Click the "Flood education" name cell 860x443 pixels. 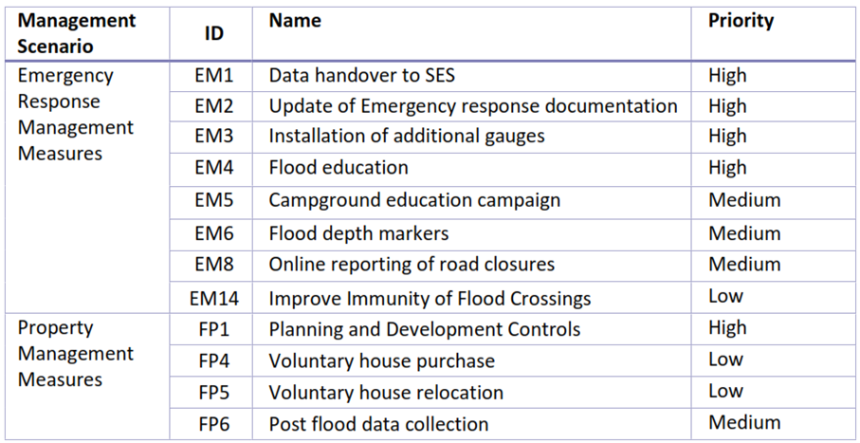[x=339, y=168]
